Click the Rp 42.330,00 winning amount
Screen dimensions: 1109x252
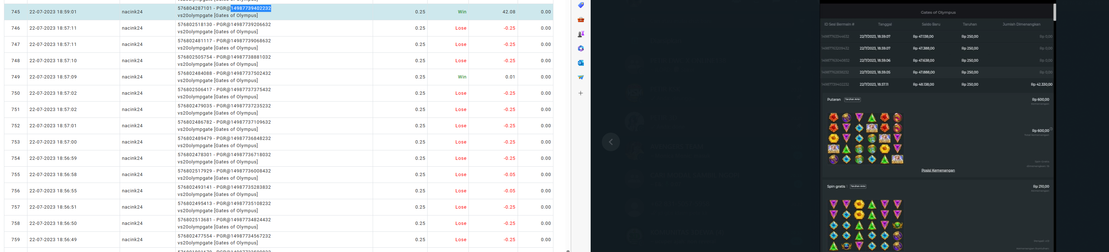(x=1041, y=85)
